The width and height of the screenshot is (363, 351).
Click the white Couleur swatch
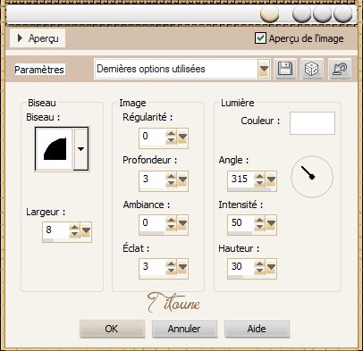[x=312, y=123]
